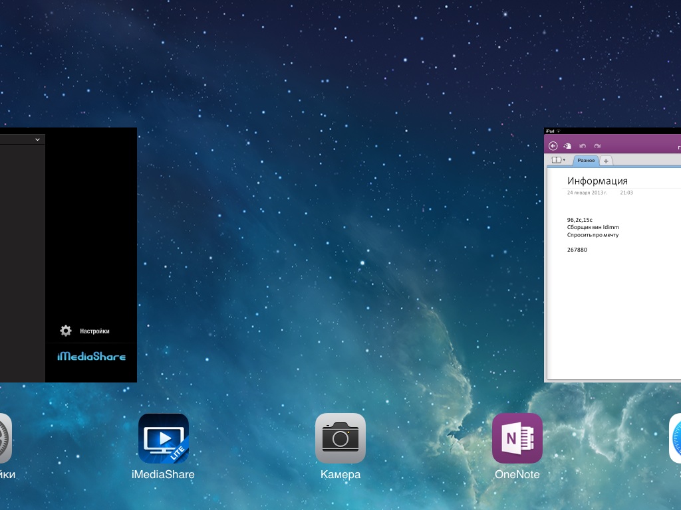Undo the last action in OneNote preview
Image resolution: width=681 pixels, height=510 pixels.
pos(583,146)
